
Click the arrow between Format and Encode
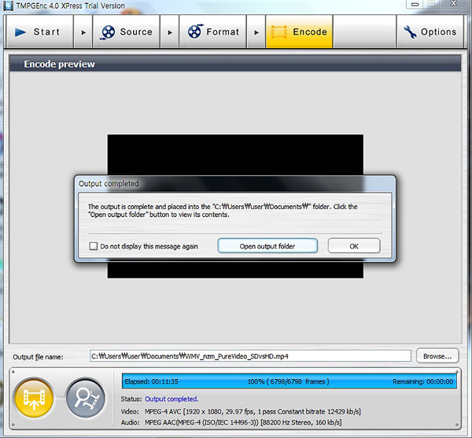point(256,32)
